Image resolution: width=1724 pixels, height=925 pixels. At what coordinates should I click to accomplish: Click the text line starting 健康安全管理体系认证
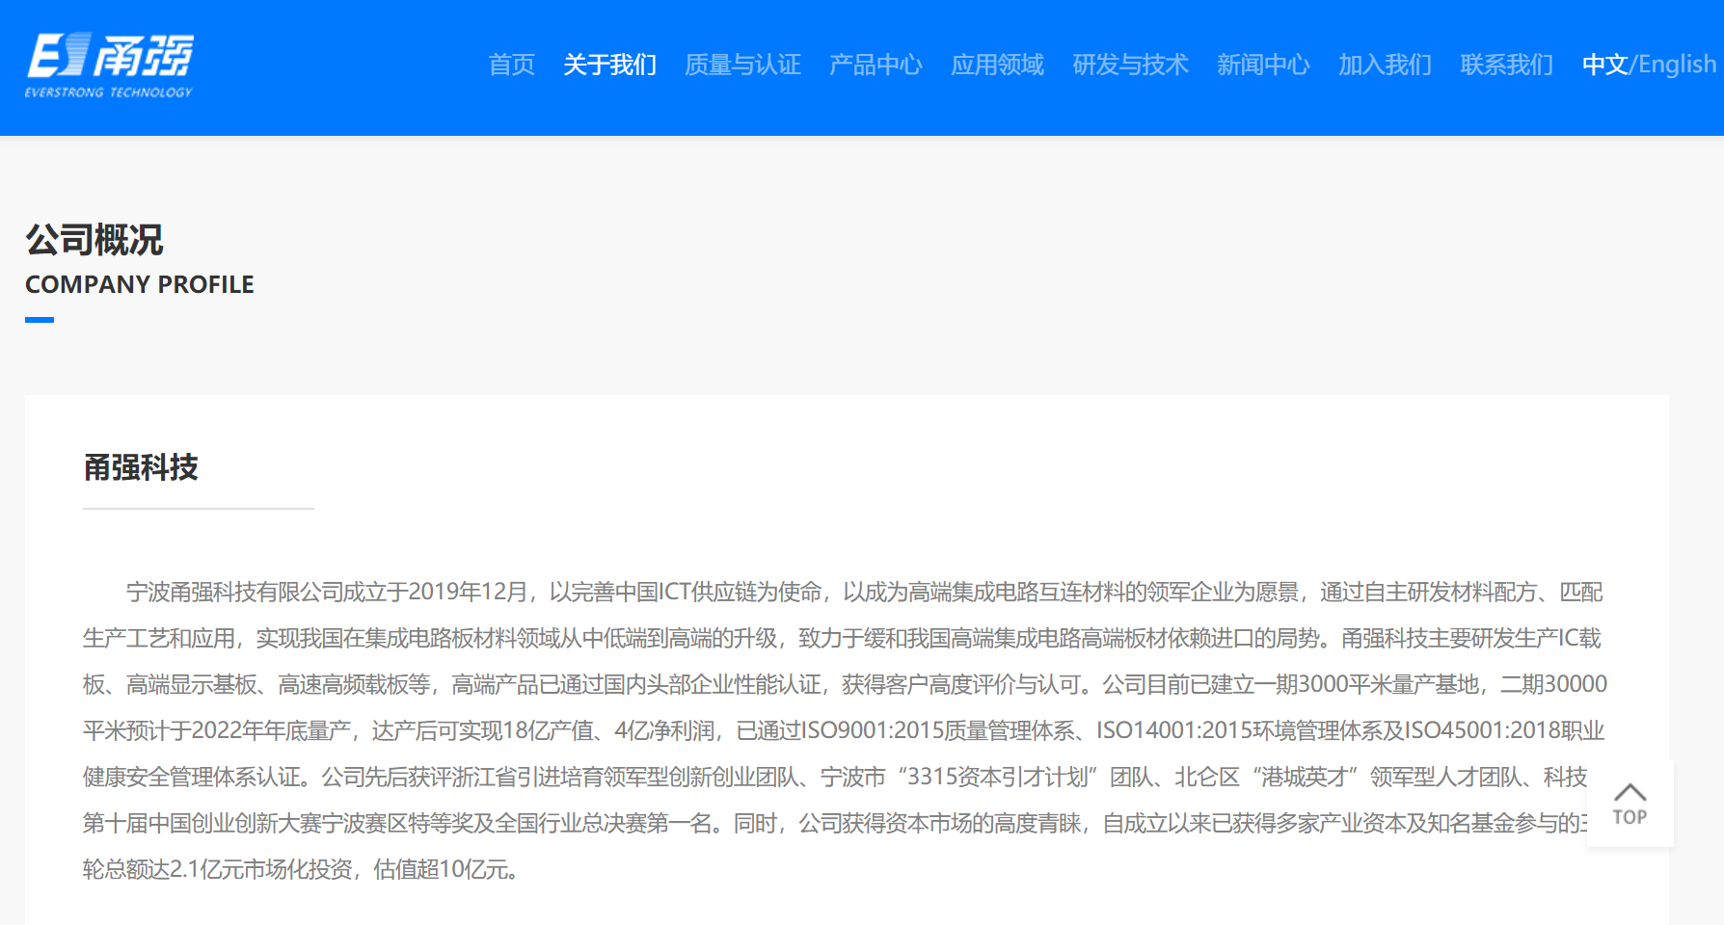pos(835,777)
